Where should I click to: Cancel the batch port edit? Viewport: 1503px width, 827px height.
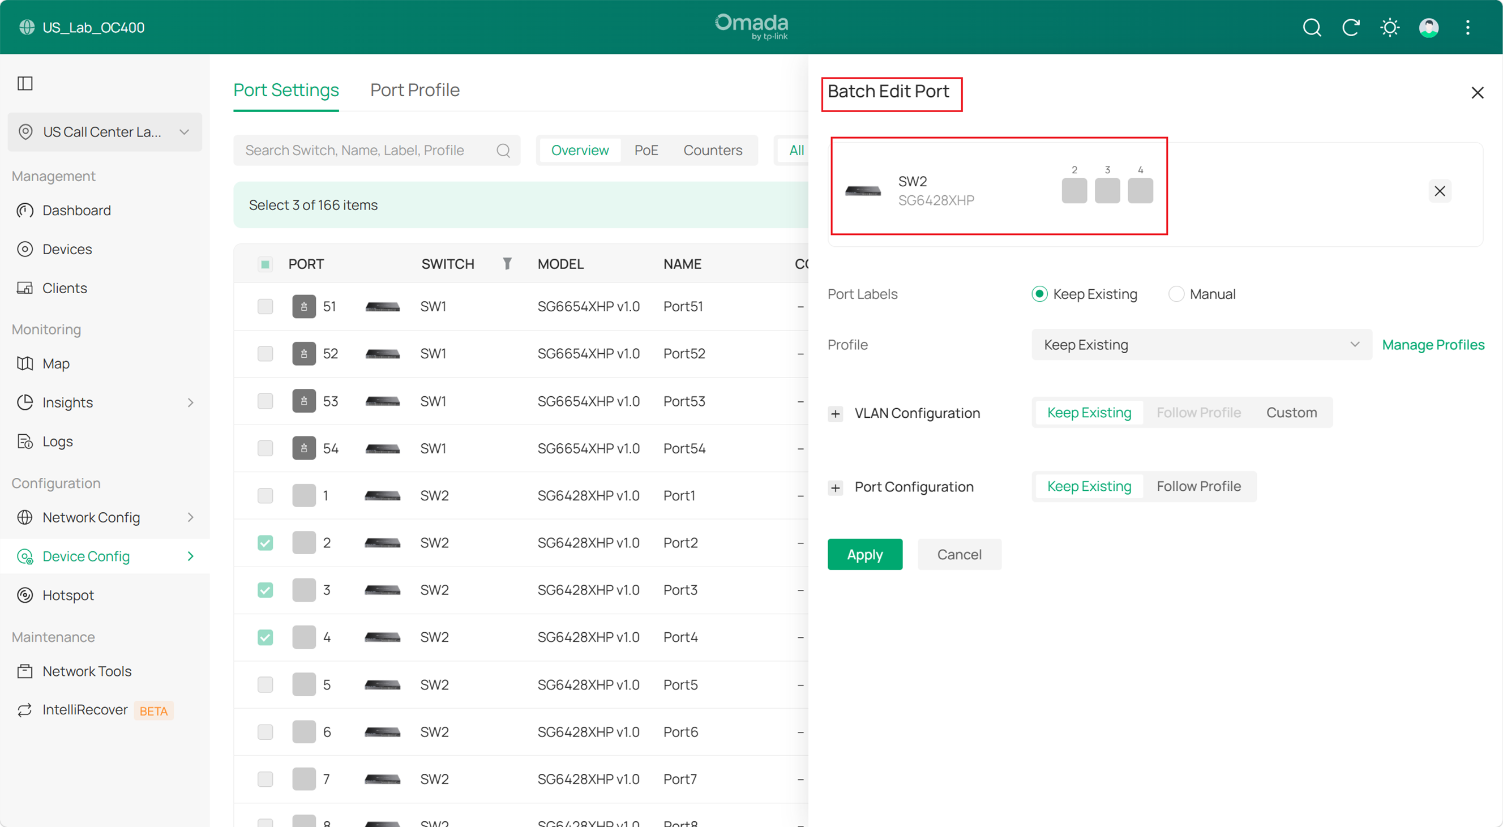tap(959, 554)
